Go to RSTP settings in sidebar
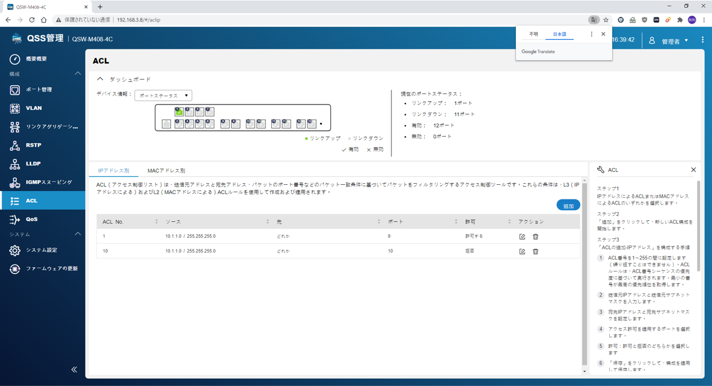Screen dimensions: 712x386 33,145
